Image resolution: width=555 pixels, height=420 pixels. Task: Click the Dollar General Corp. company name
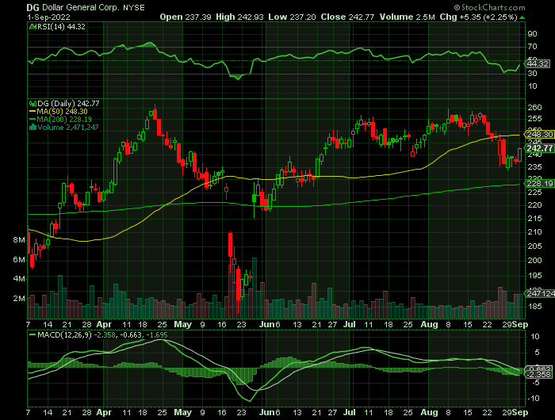(x=81, y=7)
